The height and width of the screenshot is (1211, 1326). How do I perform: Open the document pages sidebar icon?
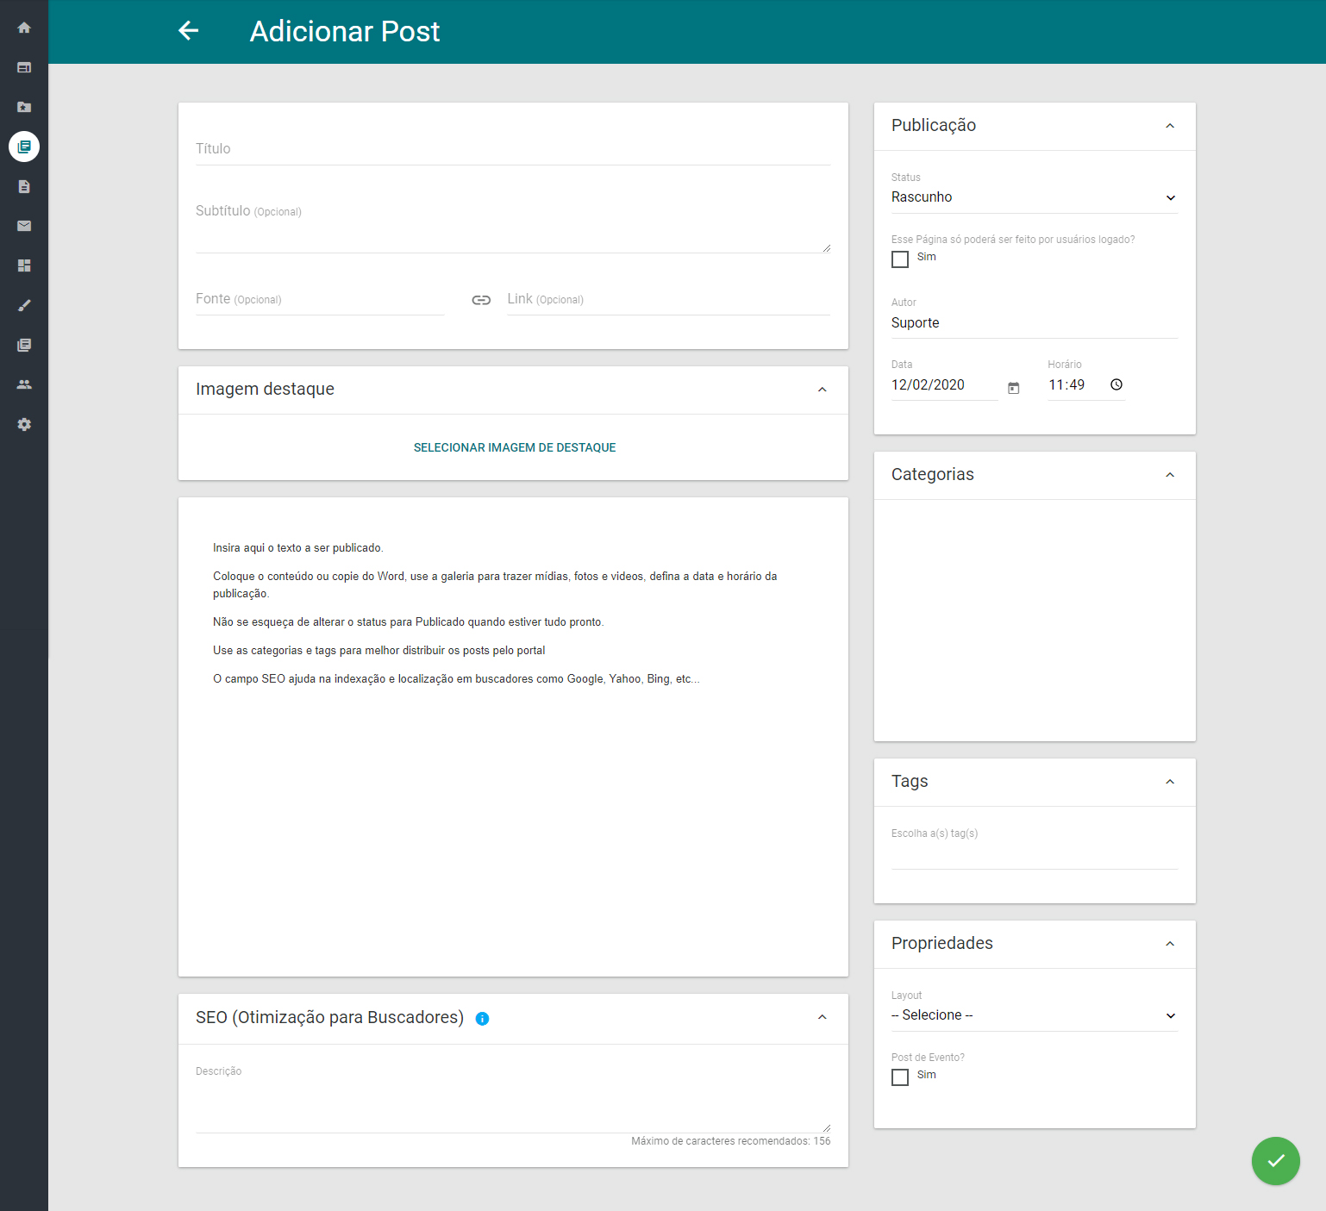[x=24, y=186]
